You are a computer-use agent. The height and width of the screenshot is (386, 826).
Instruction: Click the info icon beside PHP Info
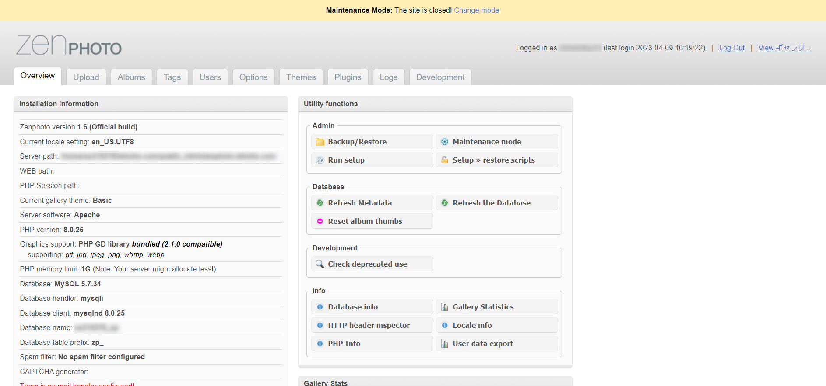click(x=320, y=344)
